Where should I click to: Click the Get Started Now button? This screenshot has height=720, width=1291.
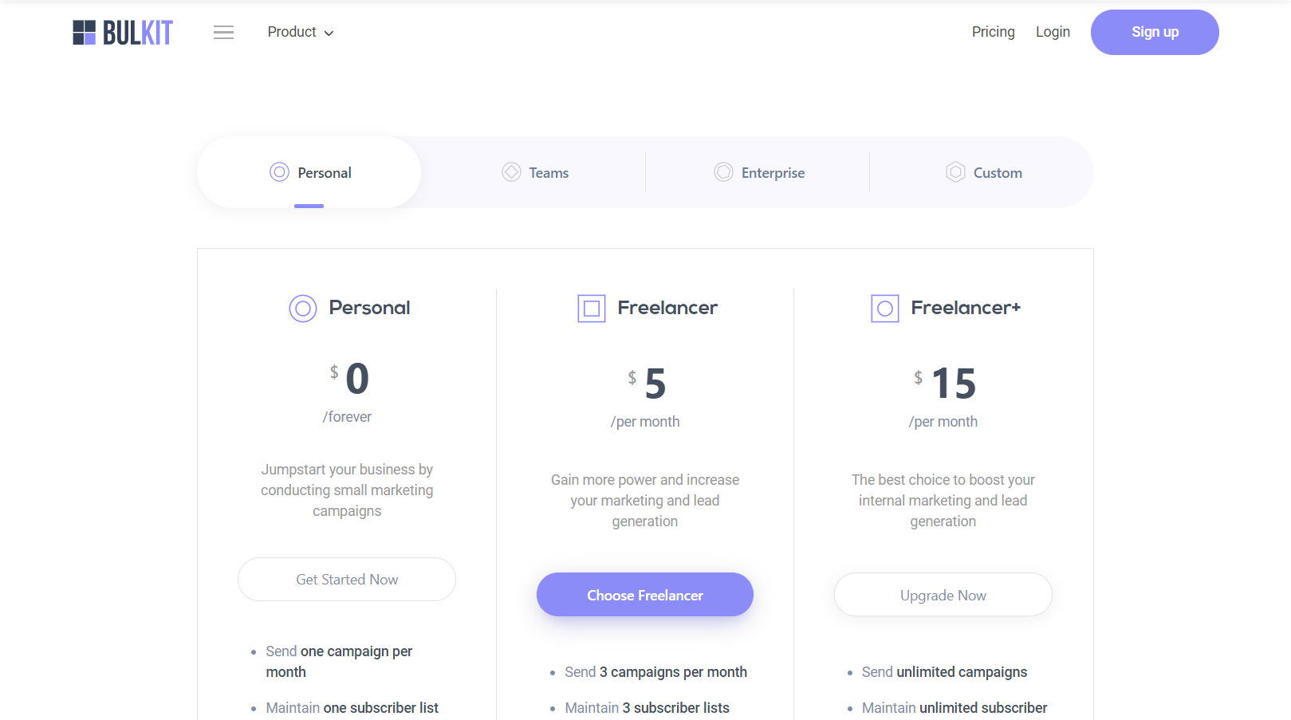[x=347, y=580]
